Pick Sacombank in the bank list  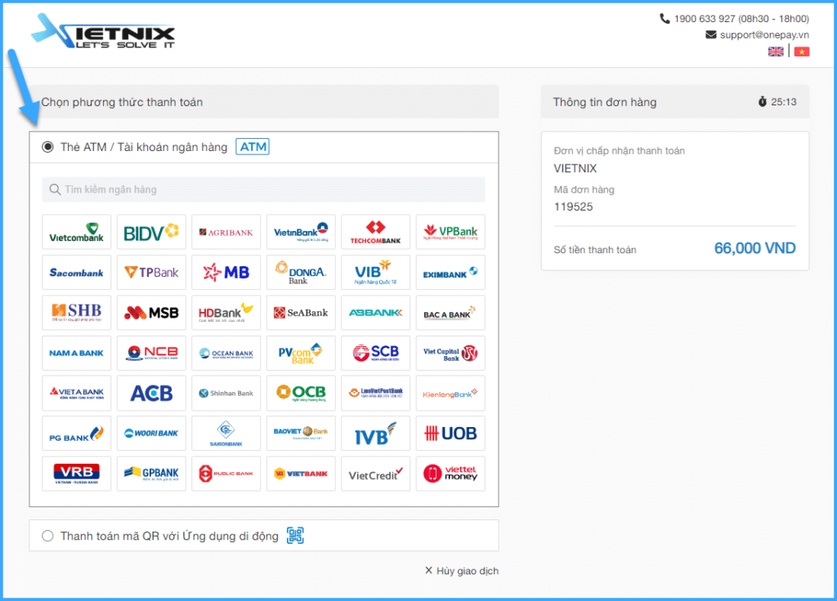(76, 273)
